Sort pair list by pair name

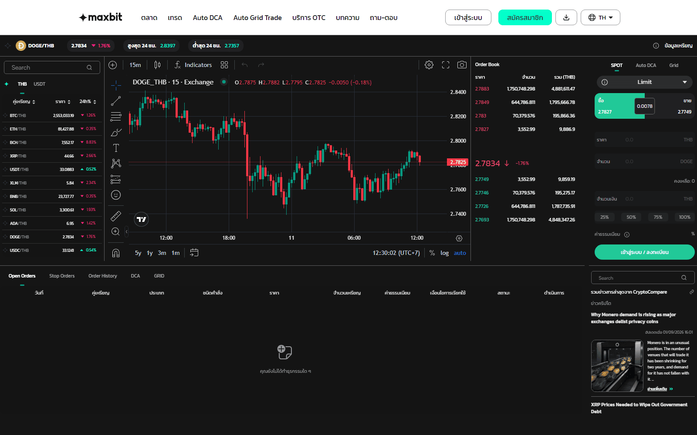click(24, 102)
